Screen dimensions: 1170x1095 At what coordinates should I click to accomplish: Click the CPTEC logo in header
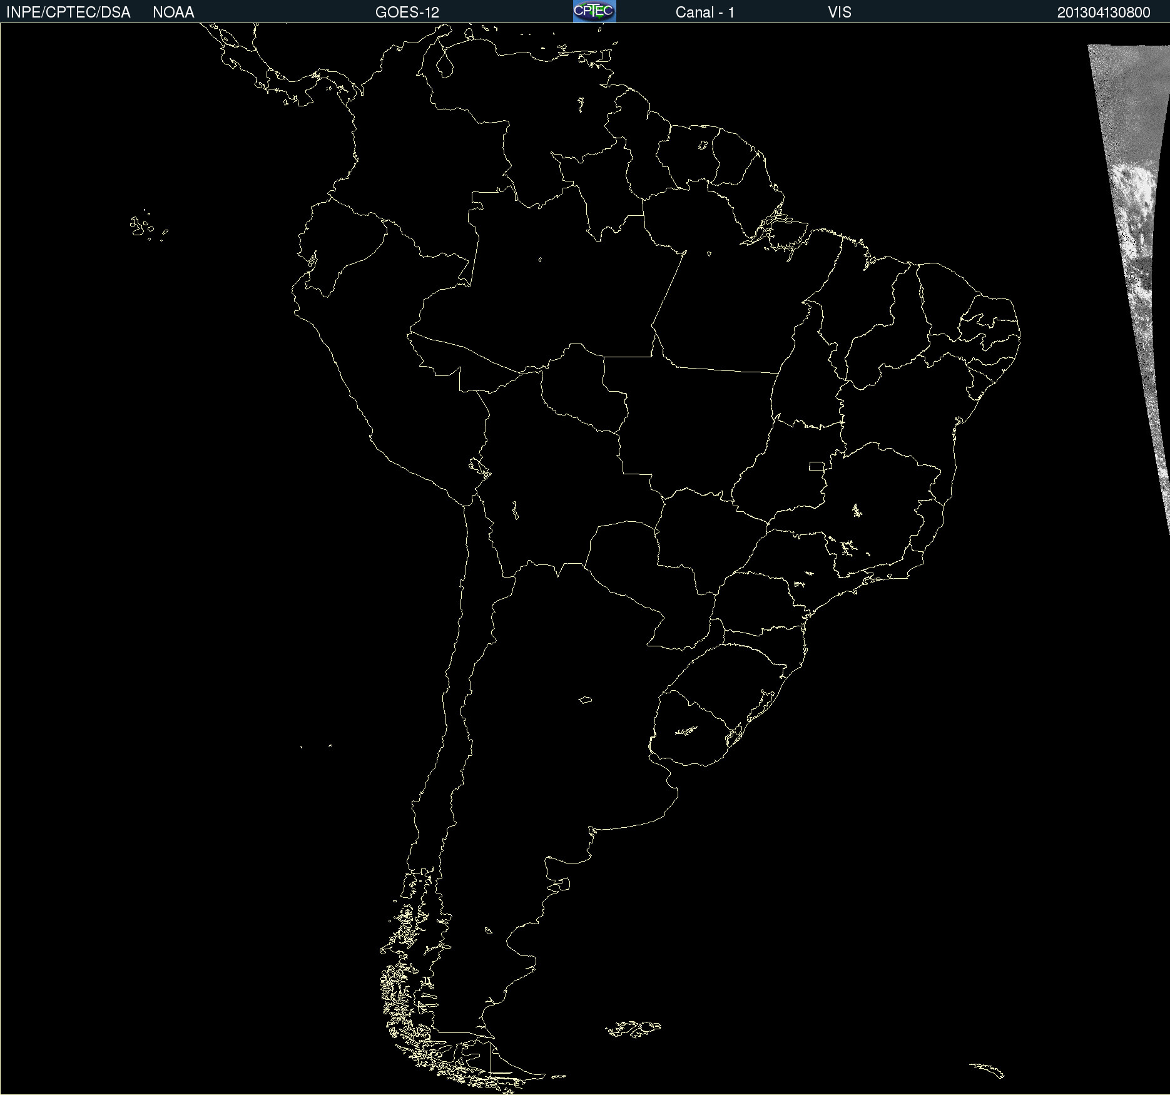tap(594, 11)
